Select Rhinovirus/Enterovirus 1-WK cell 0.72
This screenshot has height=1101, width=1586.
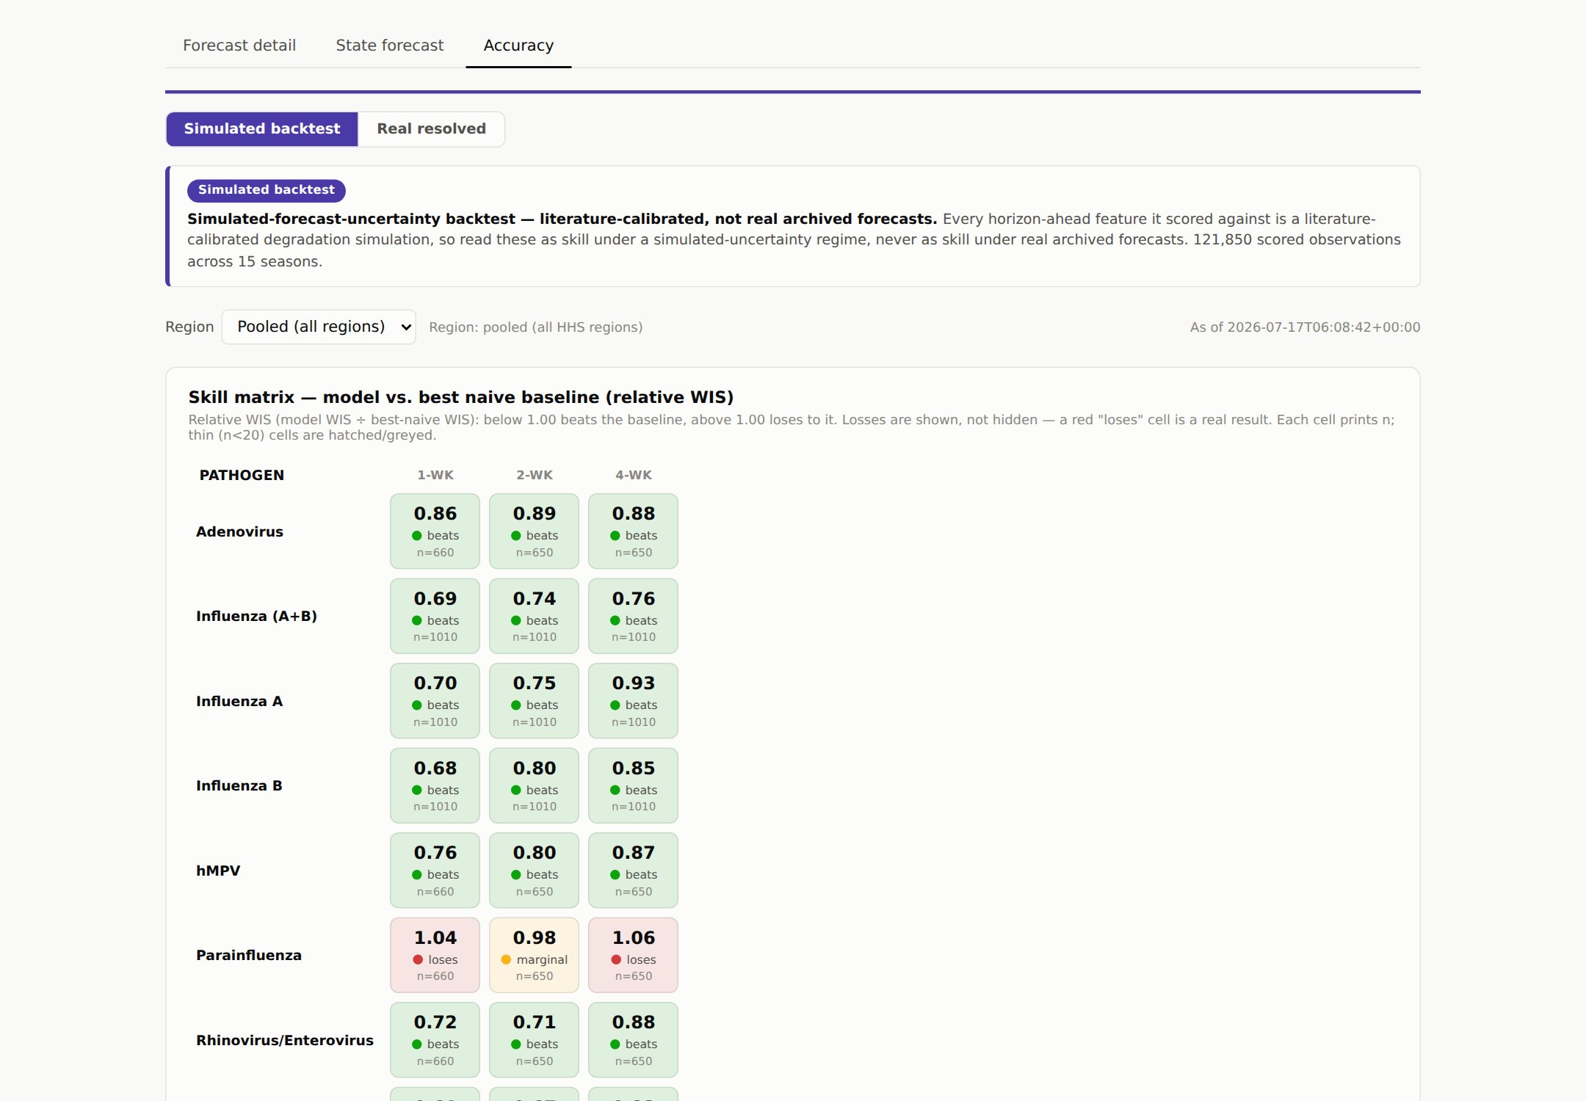pyautogui.click(x=435, y=1040)
